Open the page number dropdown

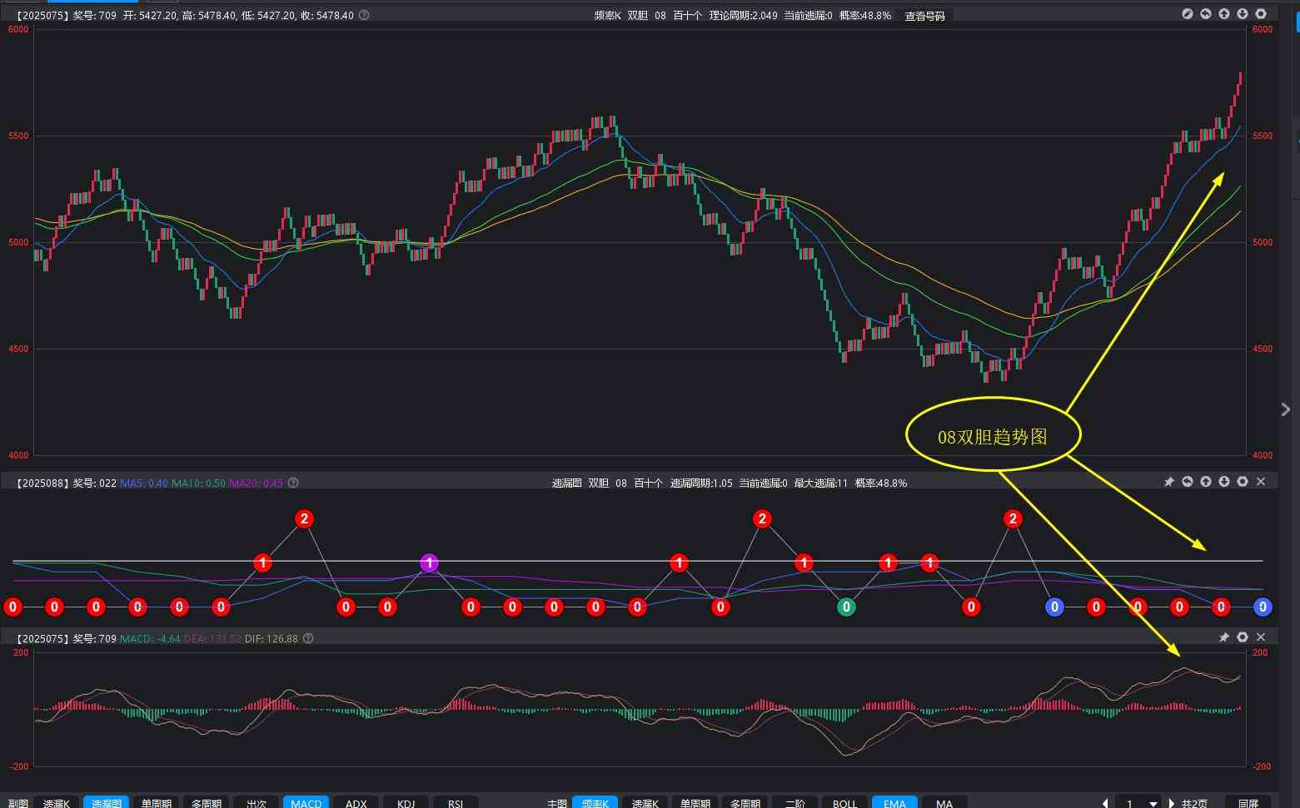[1153, 803]
